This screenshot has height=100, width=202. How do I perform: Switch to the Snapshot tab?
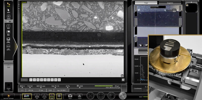(x=170, y=3)
